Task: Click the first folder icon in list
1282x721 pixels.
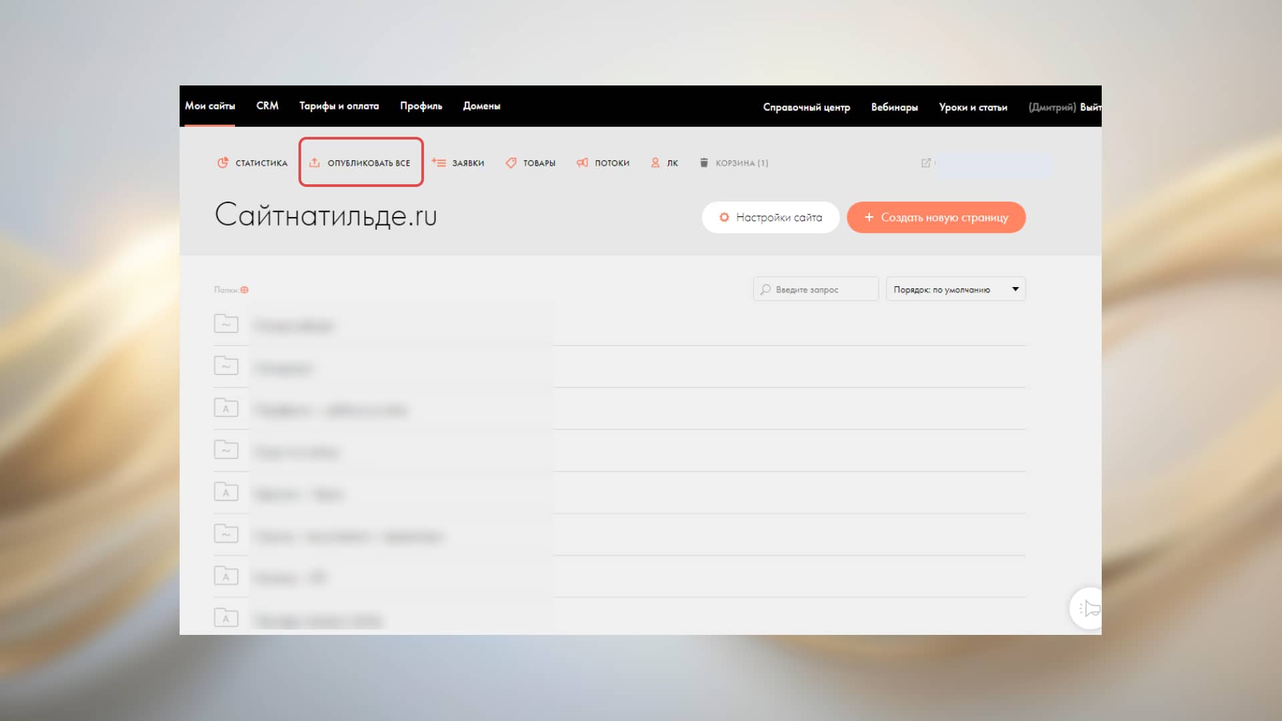Action: [226, 324]
